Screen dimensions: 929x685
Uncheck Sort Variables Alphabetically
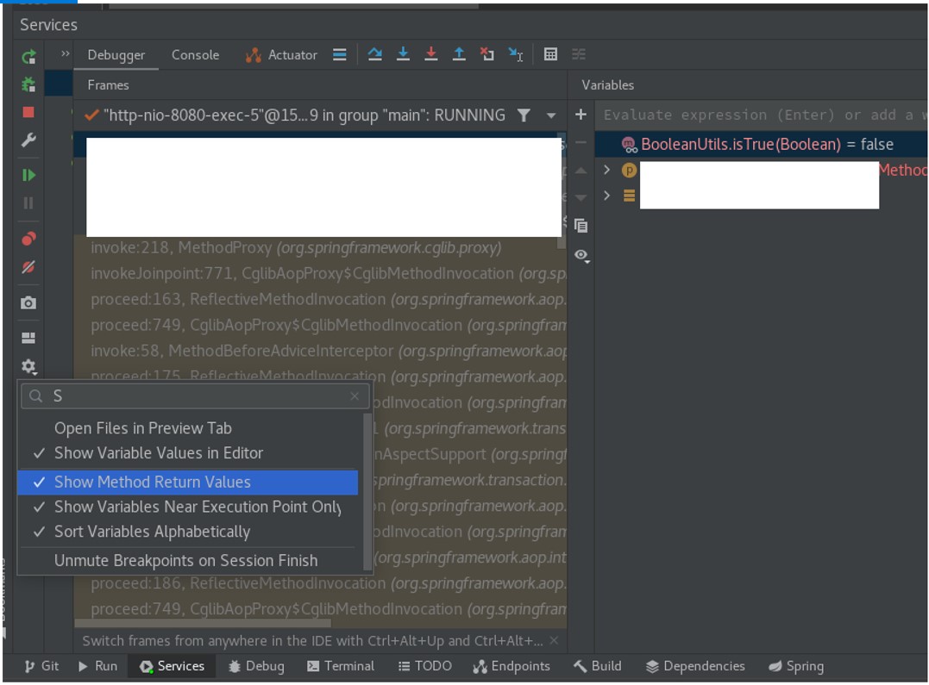pyautogui.click(x=188, y=532)
